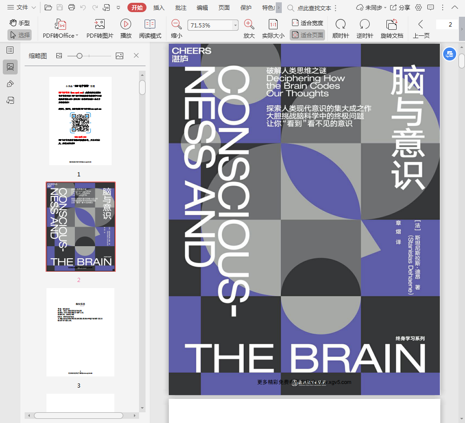This screenshot has width=465, height=423.
Task: Click the document vertical scrollbar thumb
Action: (462, 61)
